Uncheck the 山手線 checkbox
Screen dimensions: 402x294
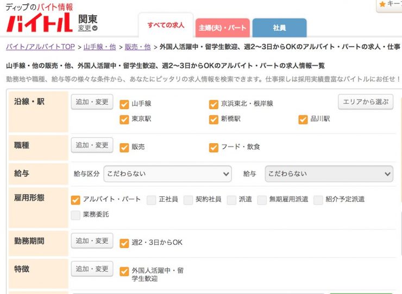[x=124, y=104]
